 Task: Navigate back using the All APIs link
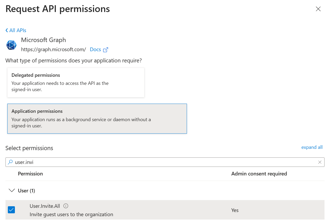[18, 30]
